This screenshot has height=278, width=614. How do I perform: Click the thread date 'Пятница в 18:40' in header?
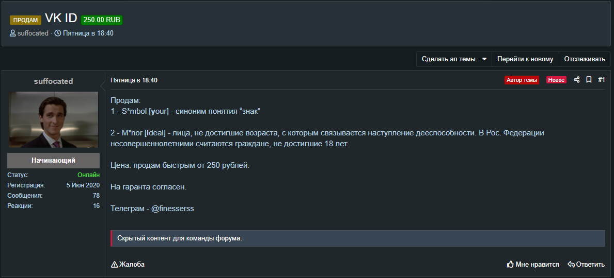(88, 33)
